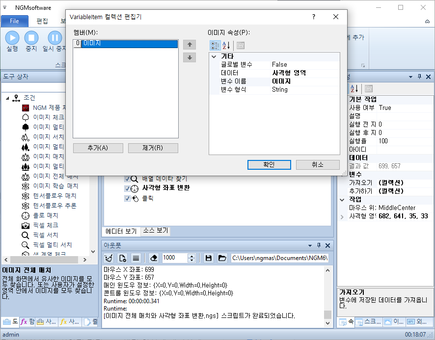Sort main properties panel alphabetically
435x340 pixels.
tap(354, 88)
